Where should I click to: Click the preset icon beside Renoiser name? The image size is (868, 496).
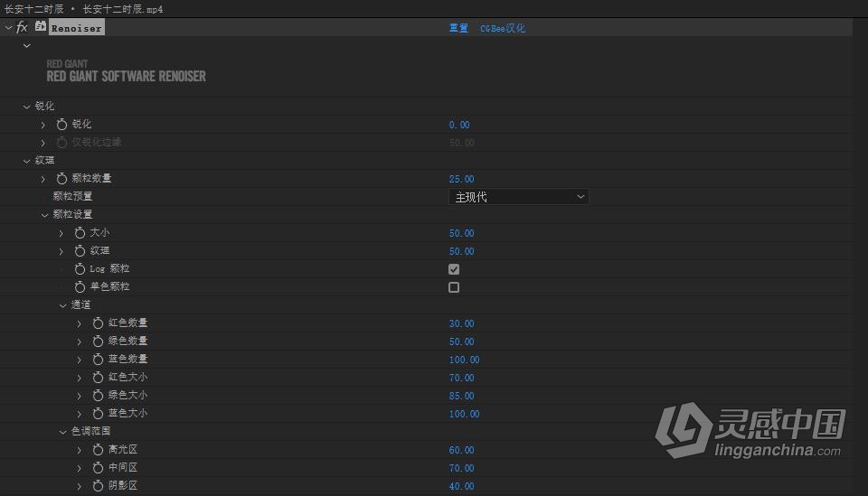(41, 26)
